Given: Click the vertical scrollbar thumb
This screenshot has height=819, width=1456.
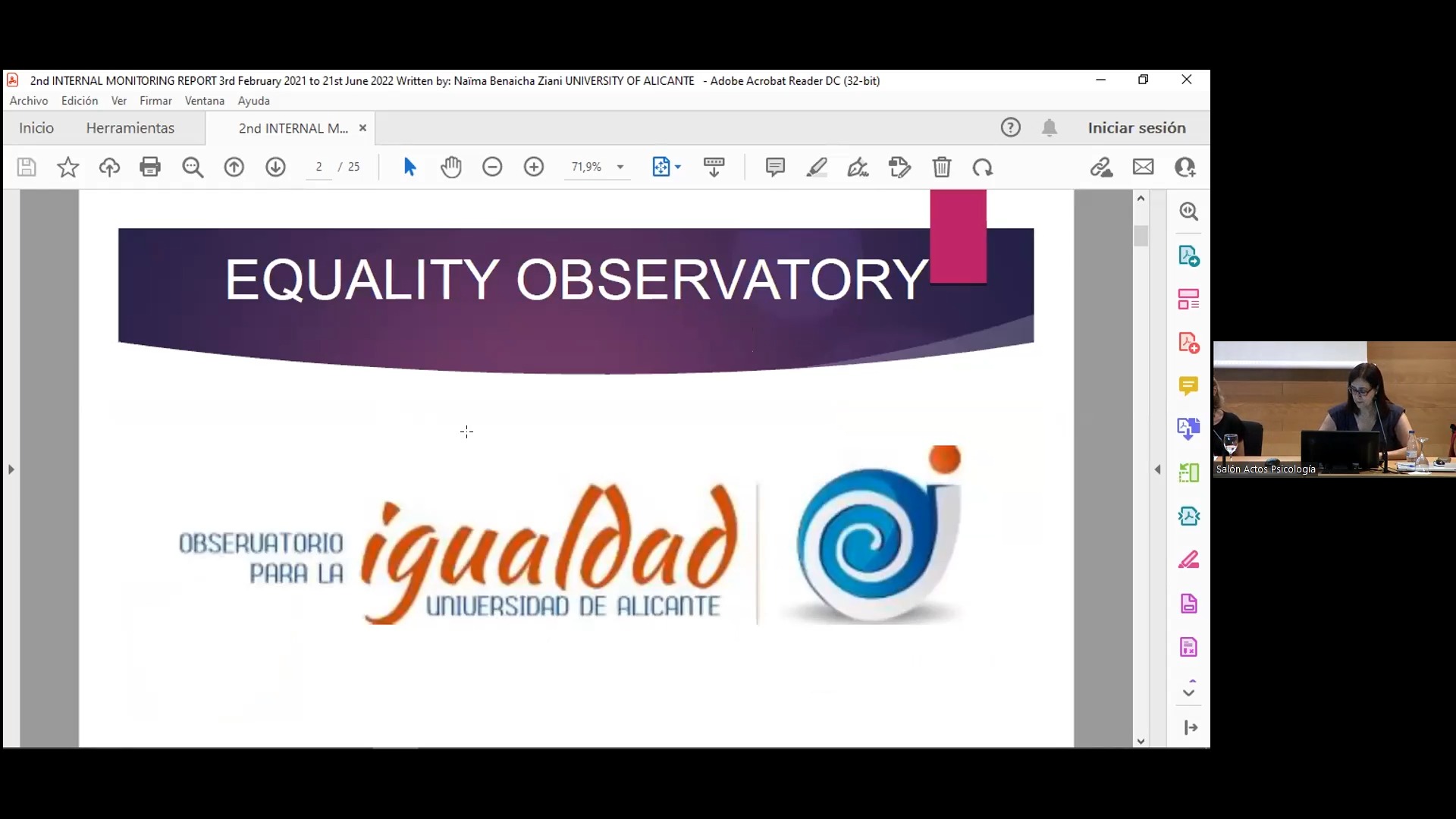Looking at the screenshot, I should tap(1141, 236).
